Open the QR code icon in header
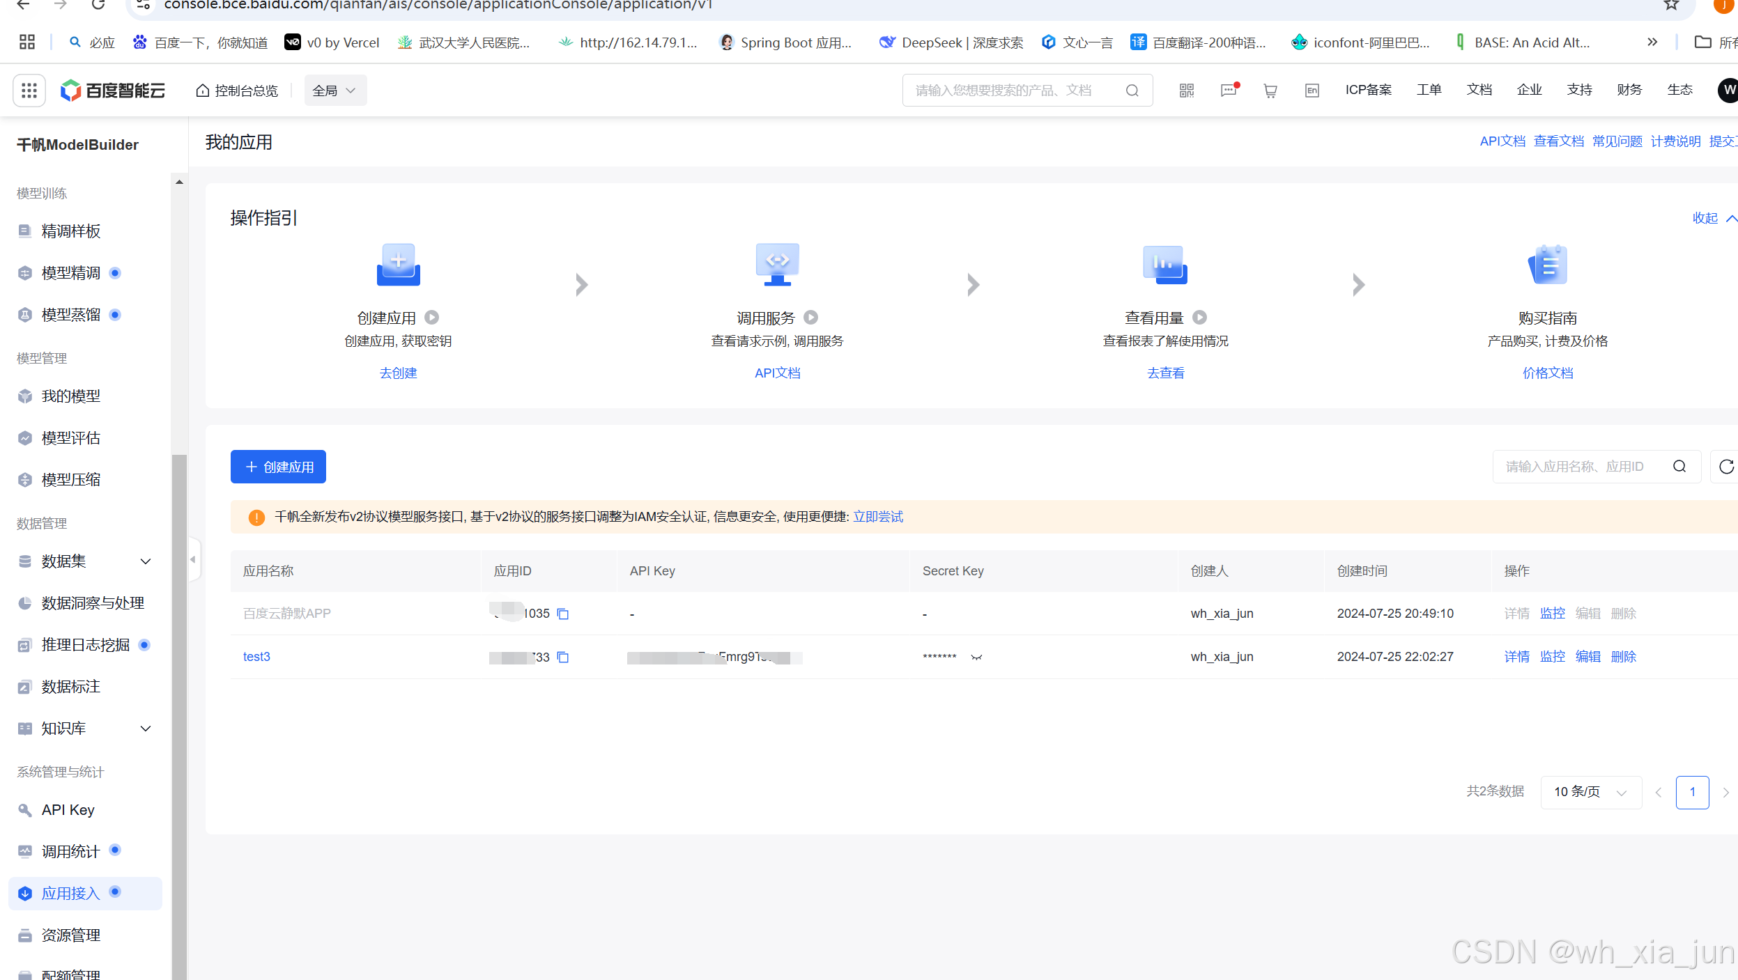This screenshot has width=1738, height=980. (1187, 91)
